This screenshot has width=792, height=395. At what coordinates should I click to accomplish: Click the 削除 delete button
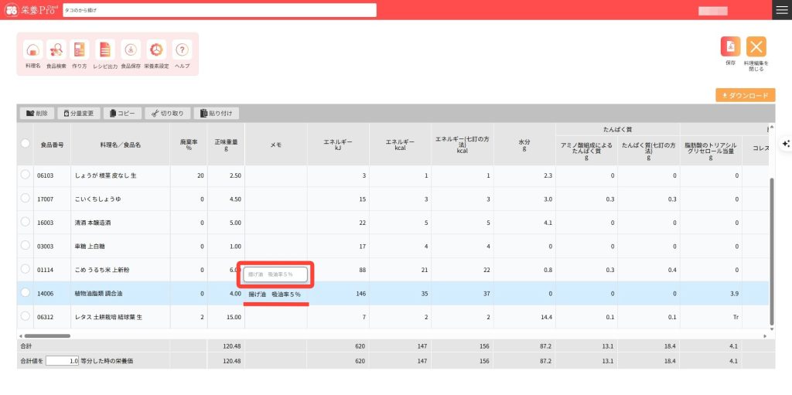pos(36,113)
